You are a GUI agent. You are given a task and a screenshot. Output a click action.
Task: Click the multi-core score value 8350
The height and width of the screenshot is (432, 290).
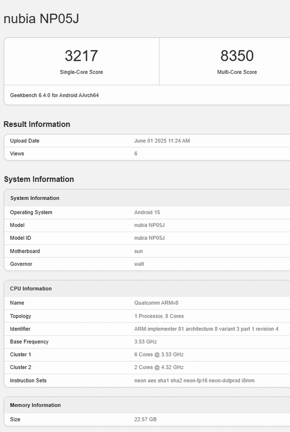(237, 56)
